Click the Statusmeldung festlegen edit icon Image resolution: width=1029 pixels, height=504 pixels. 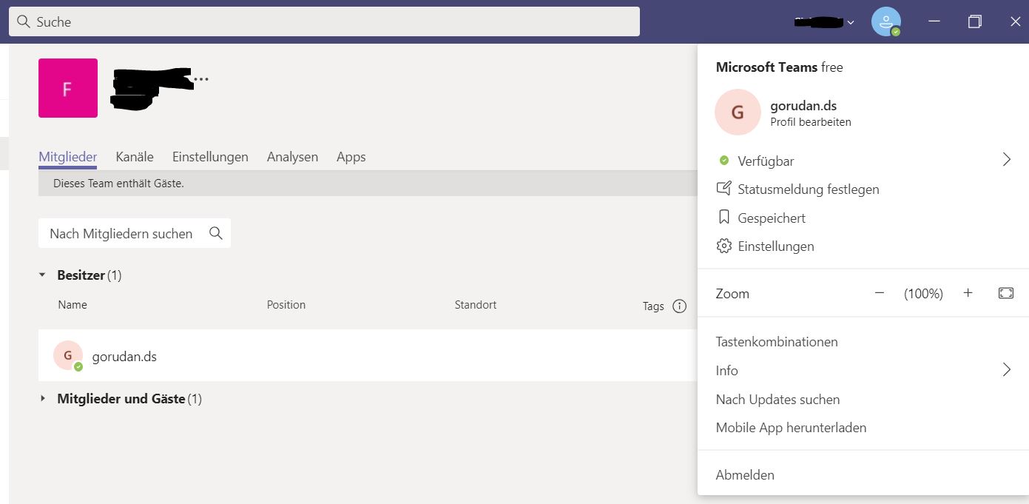tap(724, 189)
